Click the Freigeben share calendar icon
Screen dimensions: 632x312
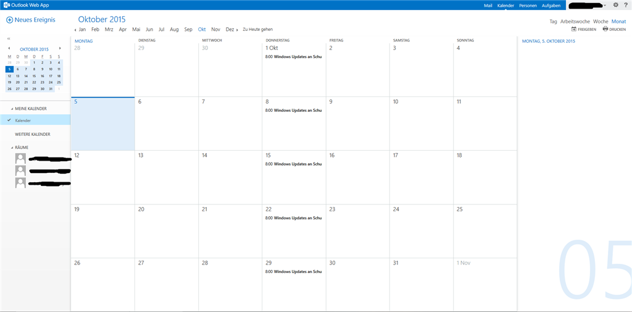[x=574, y=29]
